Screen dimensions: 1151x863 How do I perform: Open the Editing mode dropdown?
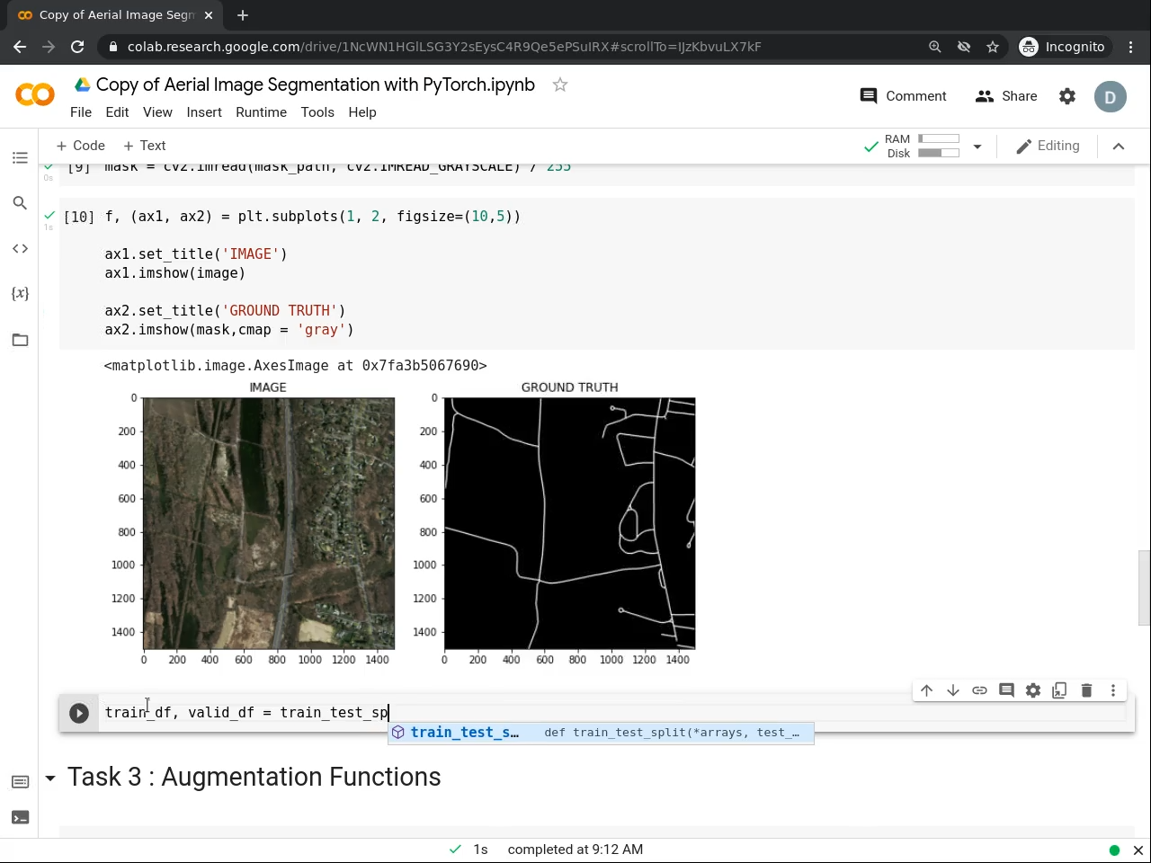pyautogui.click(x=1048, y=146)
